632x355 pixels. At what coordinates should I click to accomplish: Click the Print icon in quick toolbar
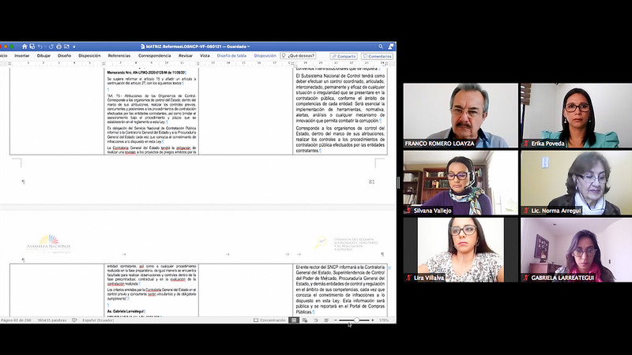tap(58, 47)
